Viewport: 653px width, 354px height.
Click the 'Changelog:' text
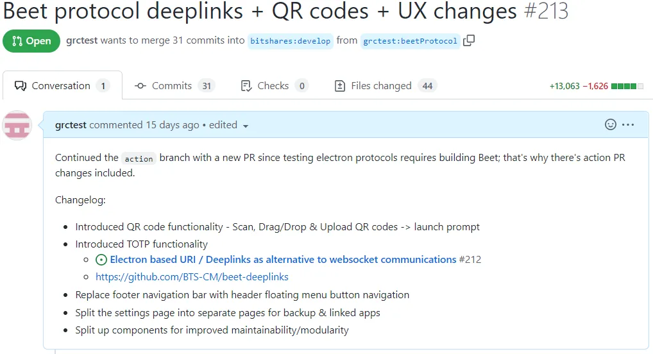(x=80, y=200)
